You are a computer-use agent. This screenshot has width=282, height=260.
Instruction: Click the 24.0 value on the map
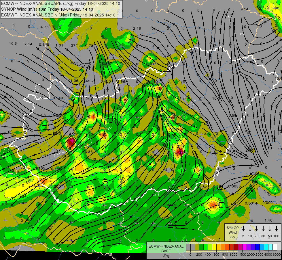57,133
